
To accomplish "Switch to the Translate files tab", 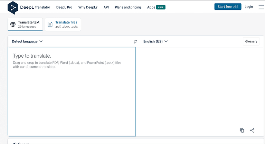I will [63, 24].
